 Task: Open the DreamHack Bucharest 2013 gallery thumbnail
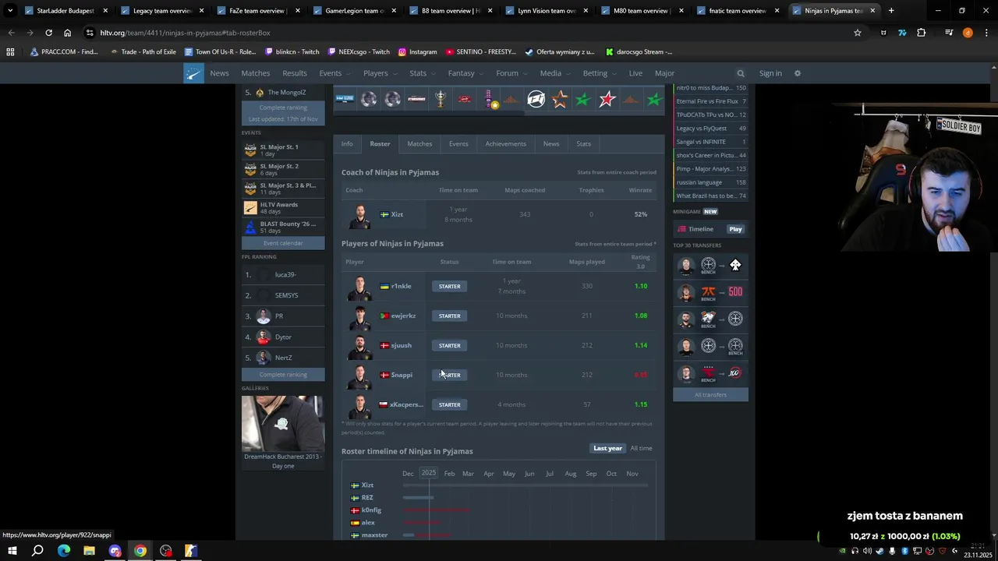click(282, 423)
